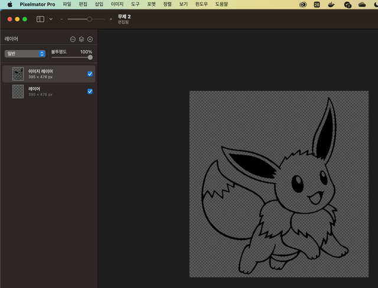Image resolution: width=378 pixels, height=288 pixels.
Task: Open the 이미지 menu
Action: tap(117, 4)
